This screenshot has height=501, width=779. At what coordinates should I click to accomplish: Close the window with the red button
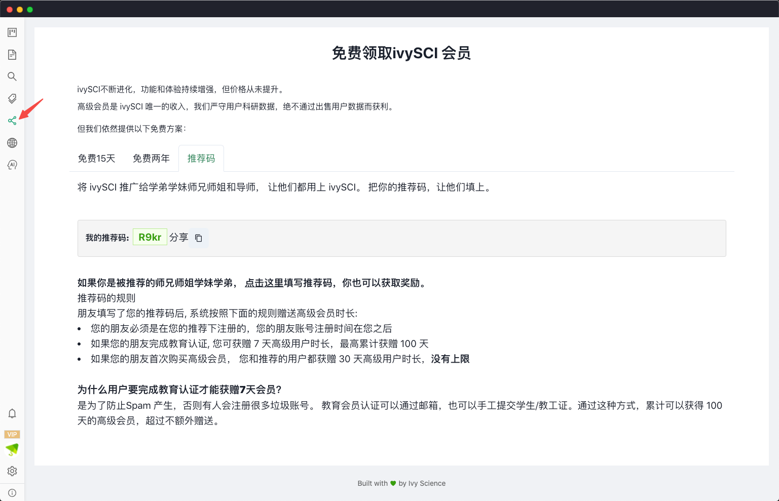(x=10, y=10)
